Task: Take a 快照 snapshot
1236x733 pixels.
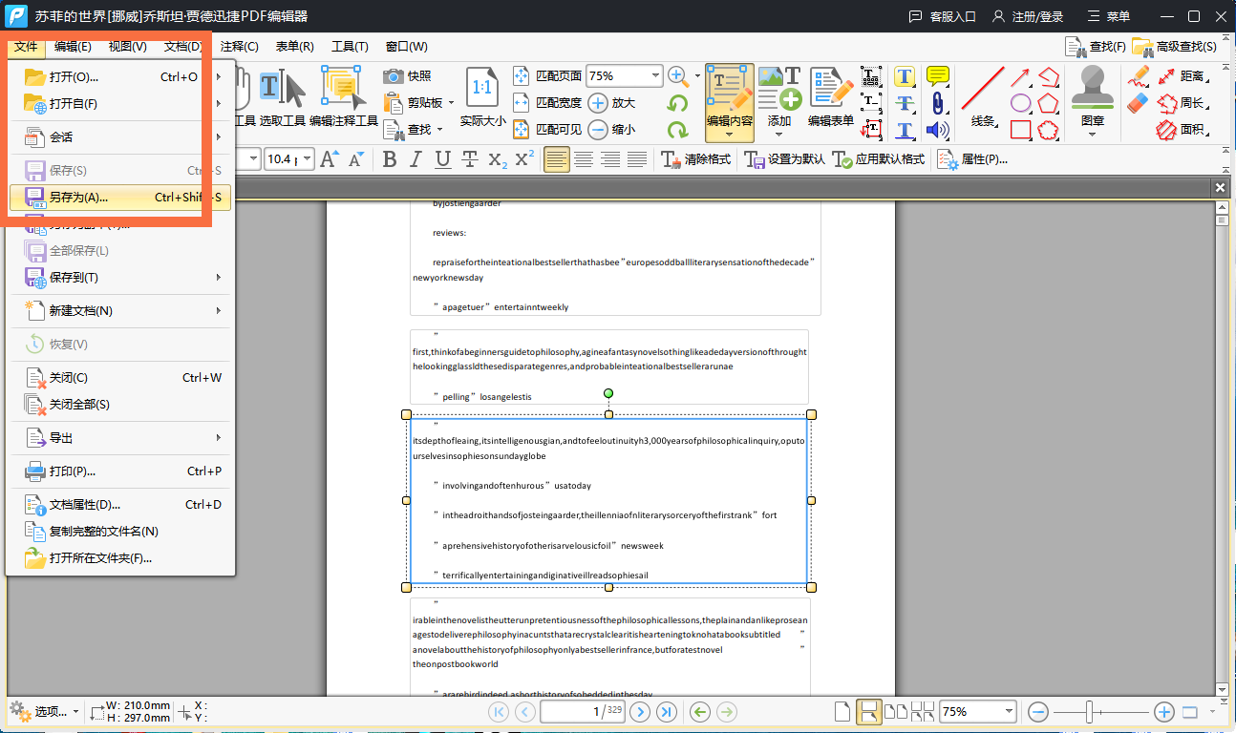Action: click(x=408, y=76)
